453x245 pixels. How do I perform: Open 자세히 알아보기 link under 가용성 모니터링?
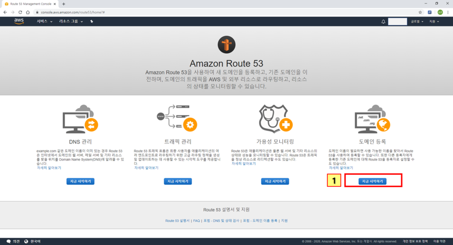click(243, 163)
